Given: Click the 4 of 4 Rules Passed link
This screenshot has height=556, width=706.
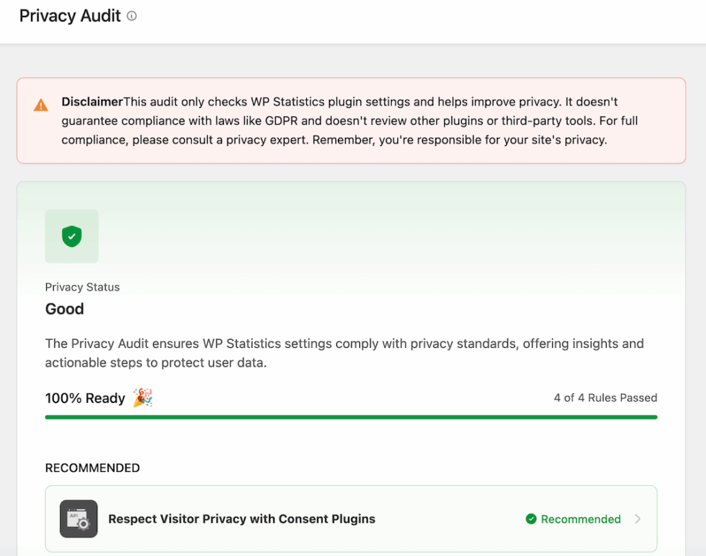Looking at the screenshot, I should [x=605, y=398].
